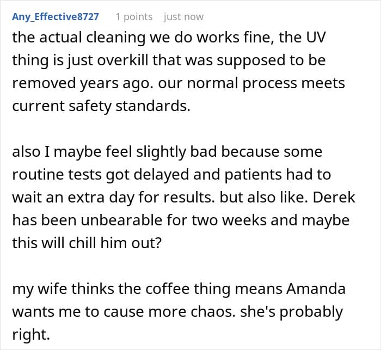Screen dimensions: 381x350
Task: Click the 'just now' comment timestamp
Action: [183, 17]
